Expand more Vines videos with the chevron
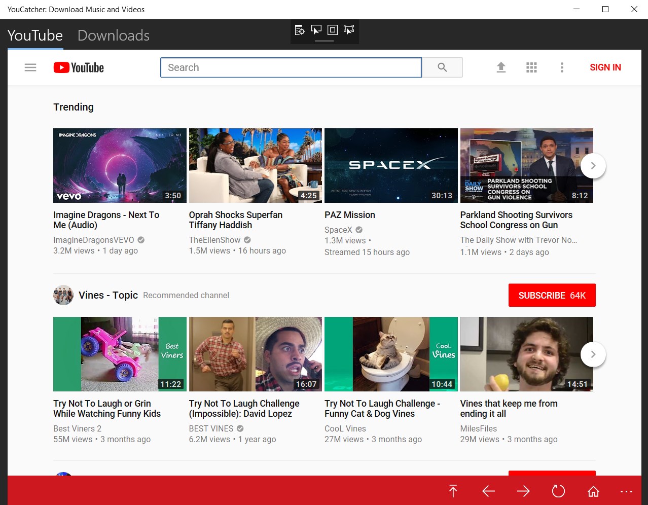This screenshot has width=648, height=505. click(x=593, y=354)
